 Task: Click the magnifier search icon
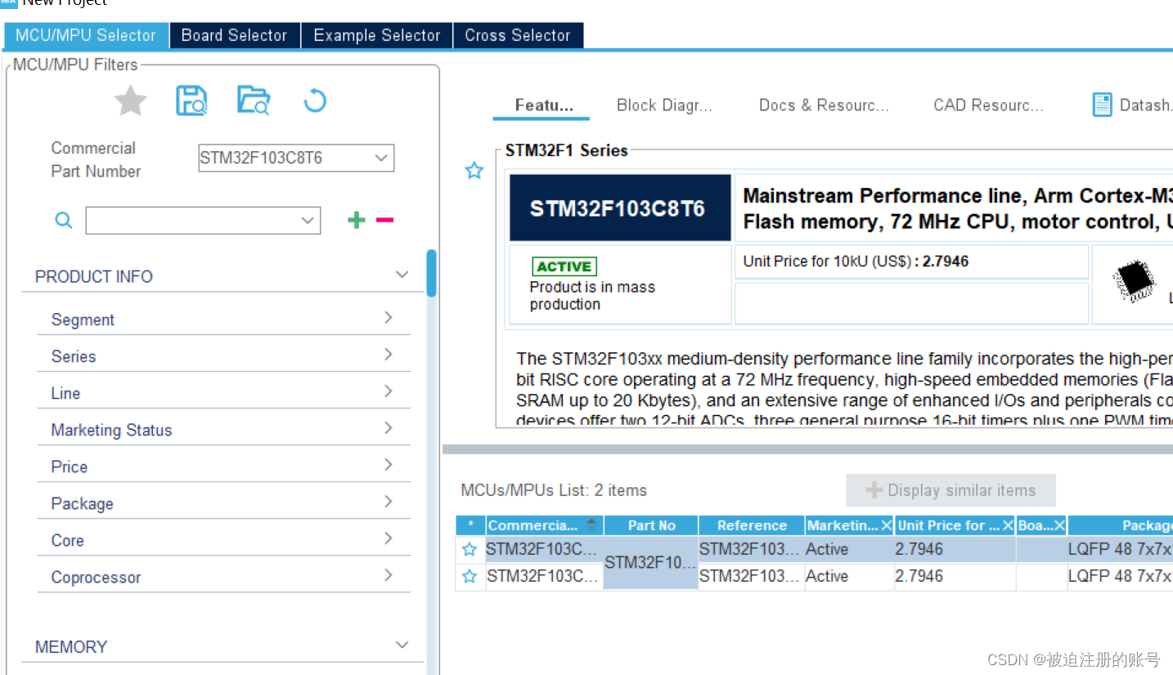coord(63,220)
